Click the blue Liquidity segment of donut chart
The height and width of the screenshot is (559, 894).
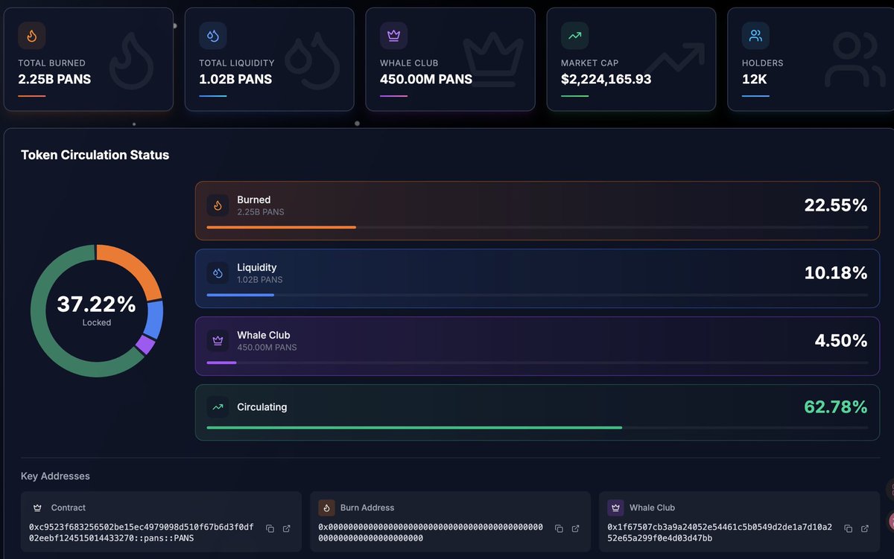point(154,319)
